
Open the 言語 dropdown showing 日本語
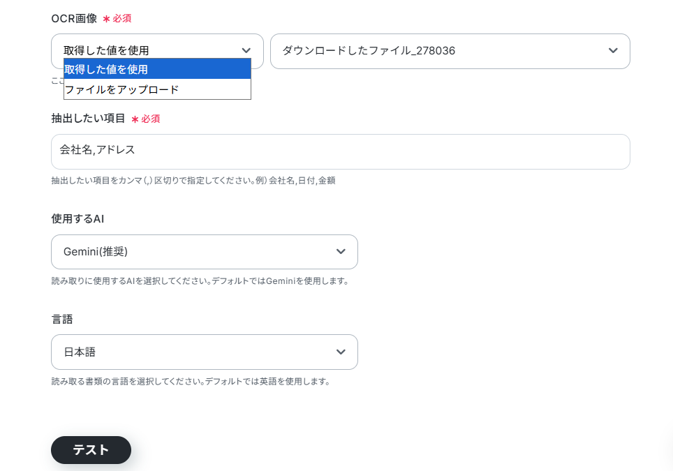[x=205, y=352]
